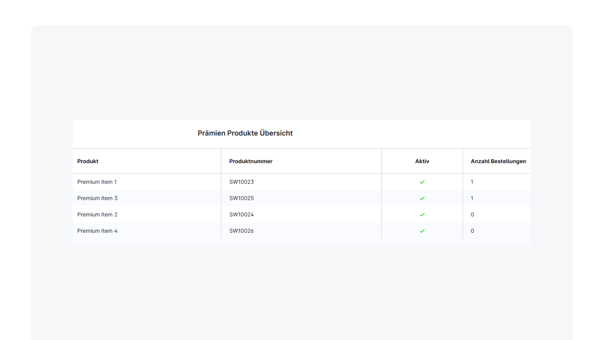
Task: Click the order count for Premium Item 2
Action: click(472, 215)
